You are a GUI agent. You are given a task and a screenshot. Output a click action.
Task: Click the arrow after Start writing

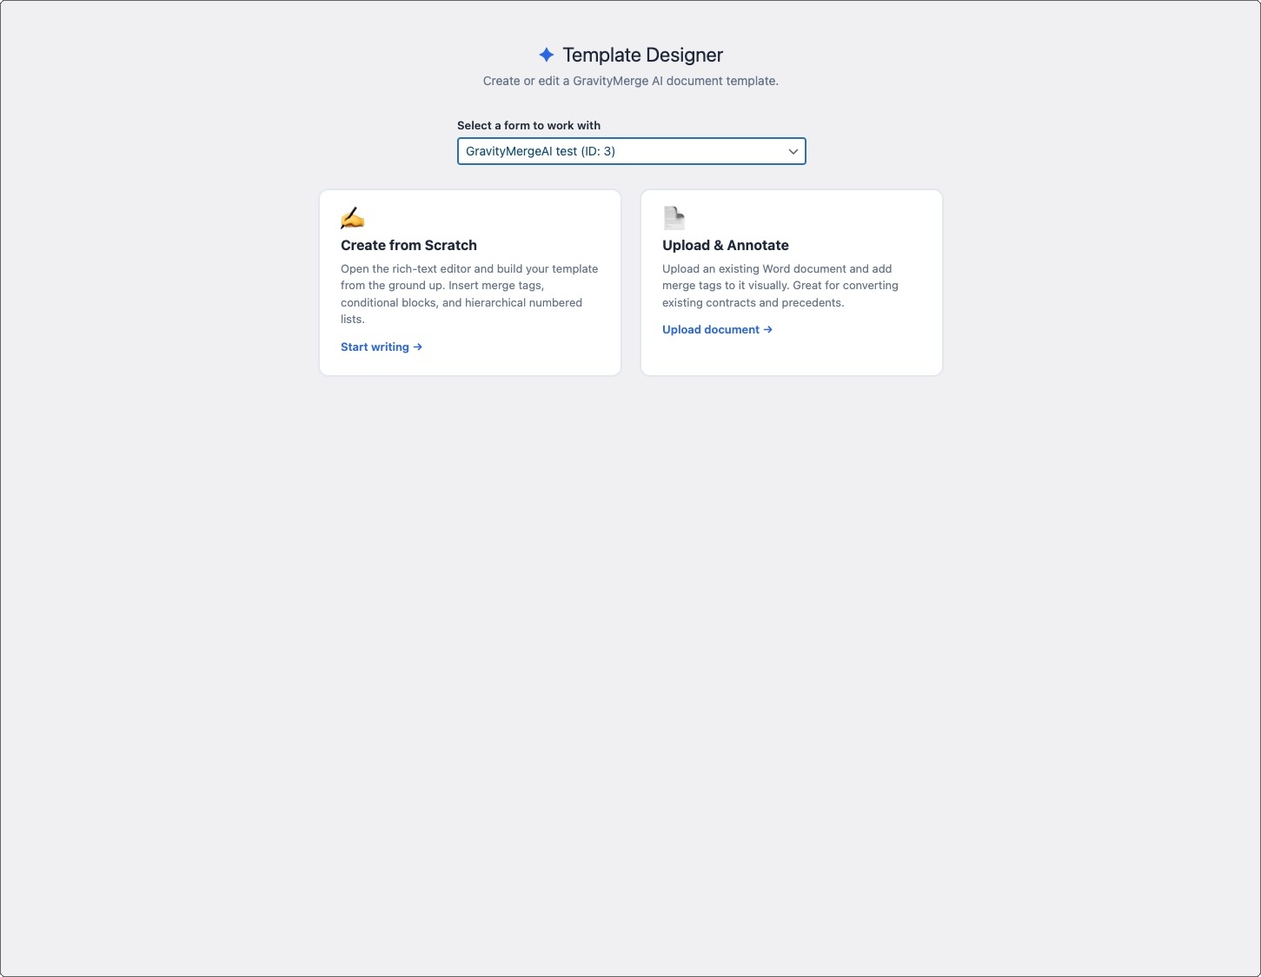tap(418, 347)
